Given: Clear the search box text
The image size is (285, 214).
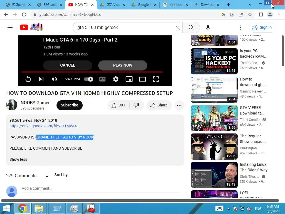Looking at the screenshot, I should [178, 28].
